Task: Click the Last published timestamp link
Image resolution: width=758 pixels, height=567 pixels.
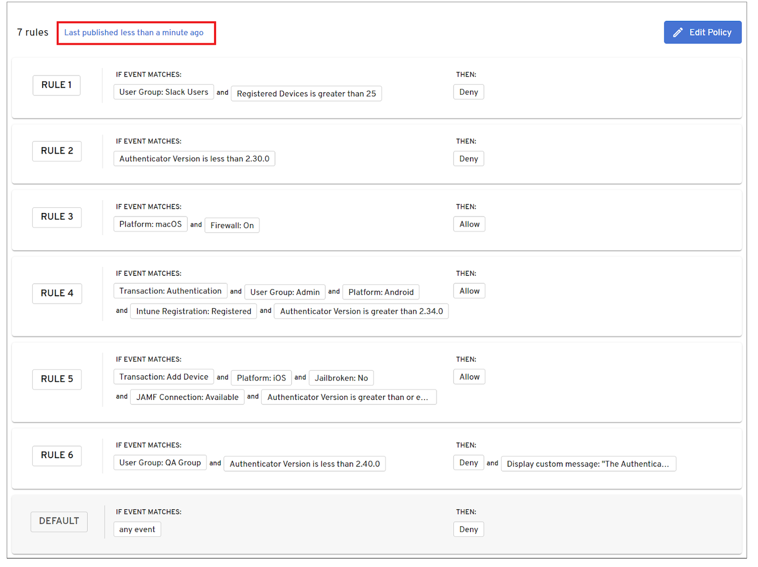Action: pyautogui.click(x=134, y=32)
